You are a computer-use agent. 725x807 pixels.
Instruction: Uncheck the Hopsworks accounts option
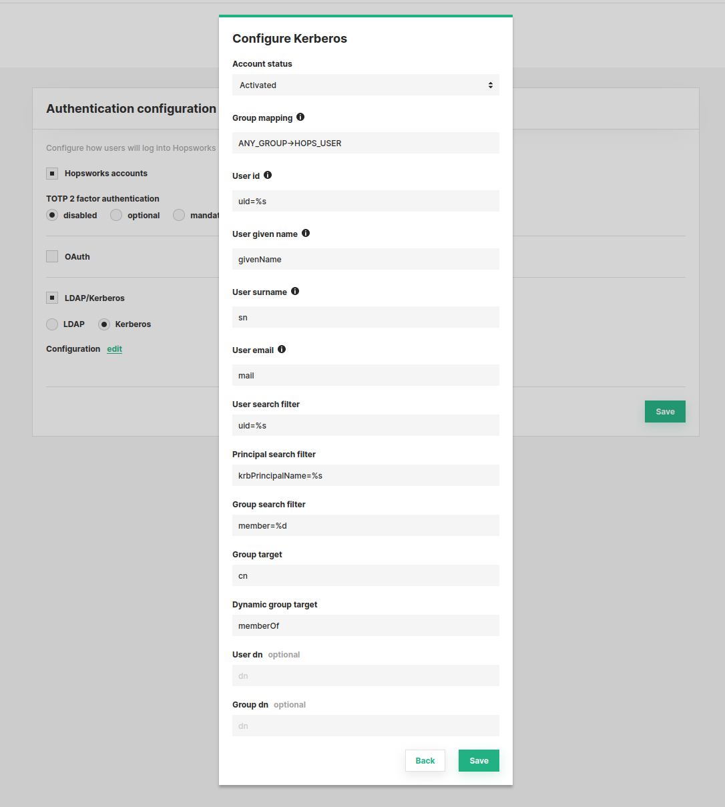click(x=52, y=173)
